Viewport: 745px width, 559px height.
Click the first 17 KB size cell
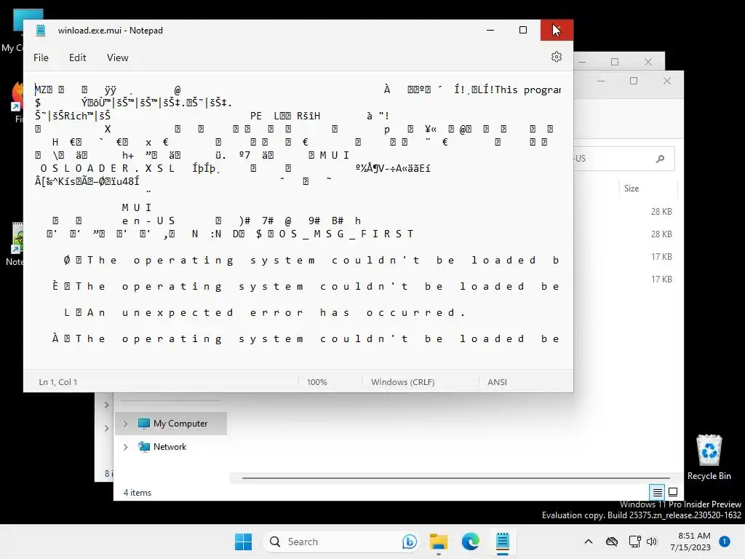(661, 257)
